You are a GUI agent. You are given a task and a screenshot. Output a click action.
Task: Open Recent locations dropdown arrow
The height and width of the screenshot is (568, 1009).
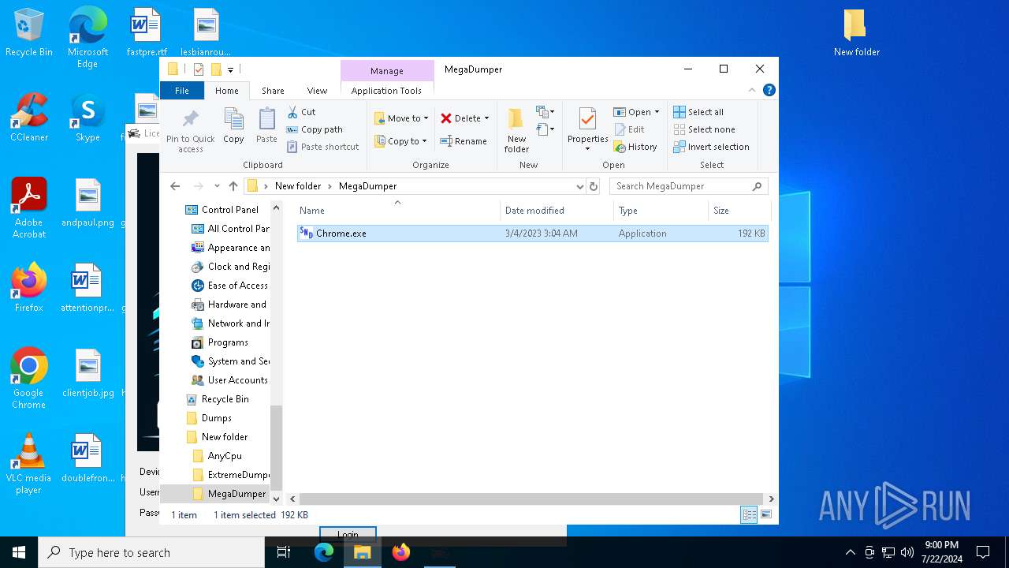217,186
